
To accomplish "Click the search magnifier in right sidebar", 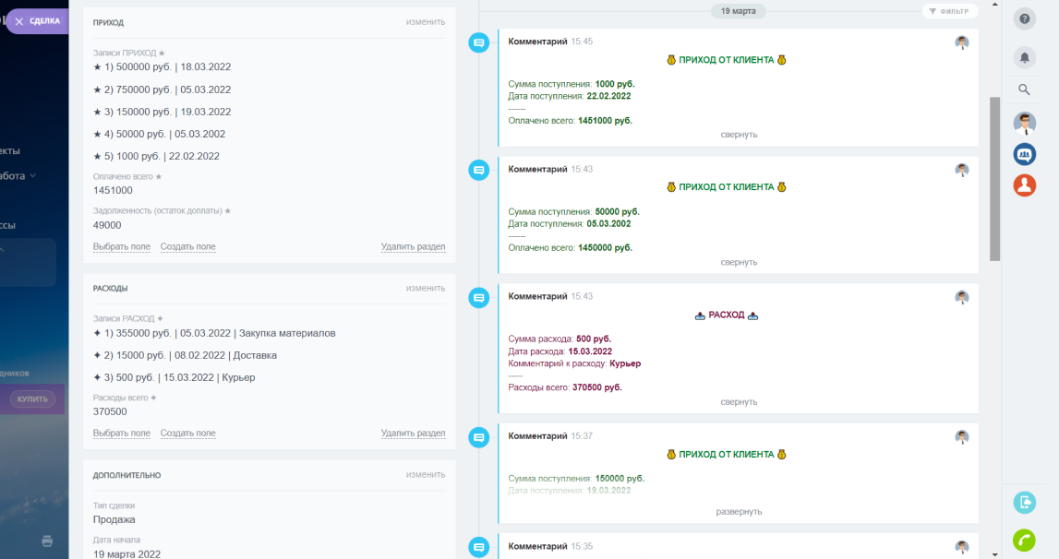I will coord(1024,89).
